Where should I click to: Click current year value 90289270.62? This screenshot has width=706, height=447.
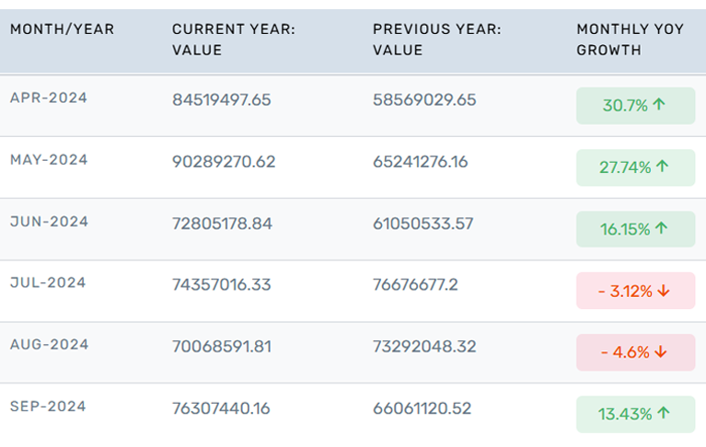tap(224, 162)
